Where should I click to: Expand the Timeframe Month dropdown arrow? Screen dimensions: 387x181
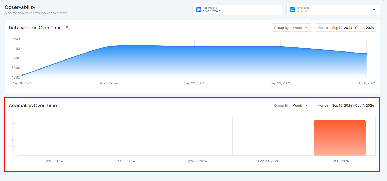(374, 10)
